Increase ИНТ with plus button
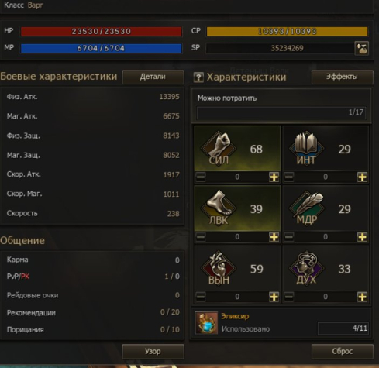The height and width of the screenshot is (368, 379). [362, 177]
